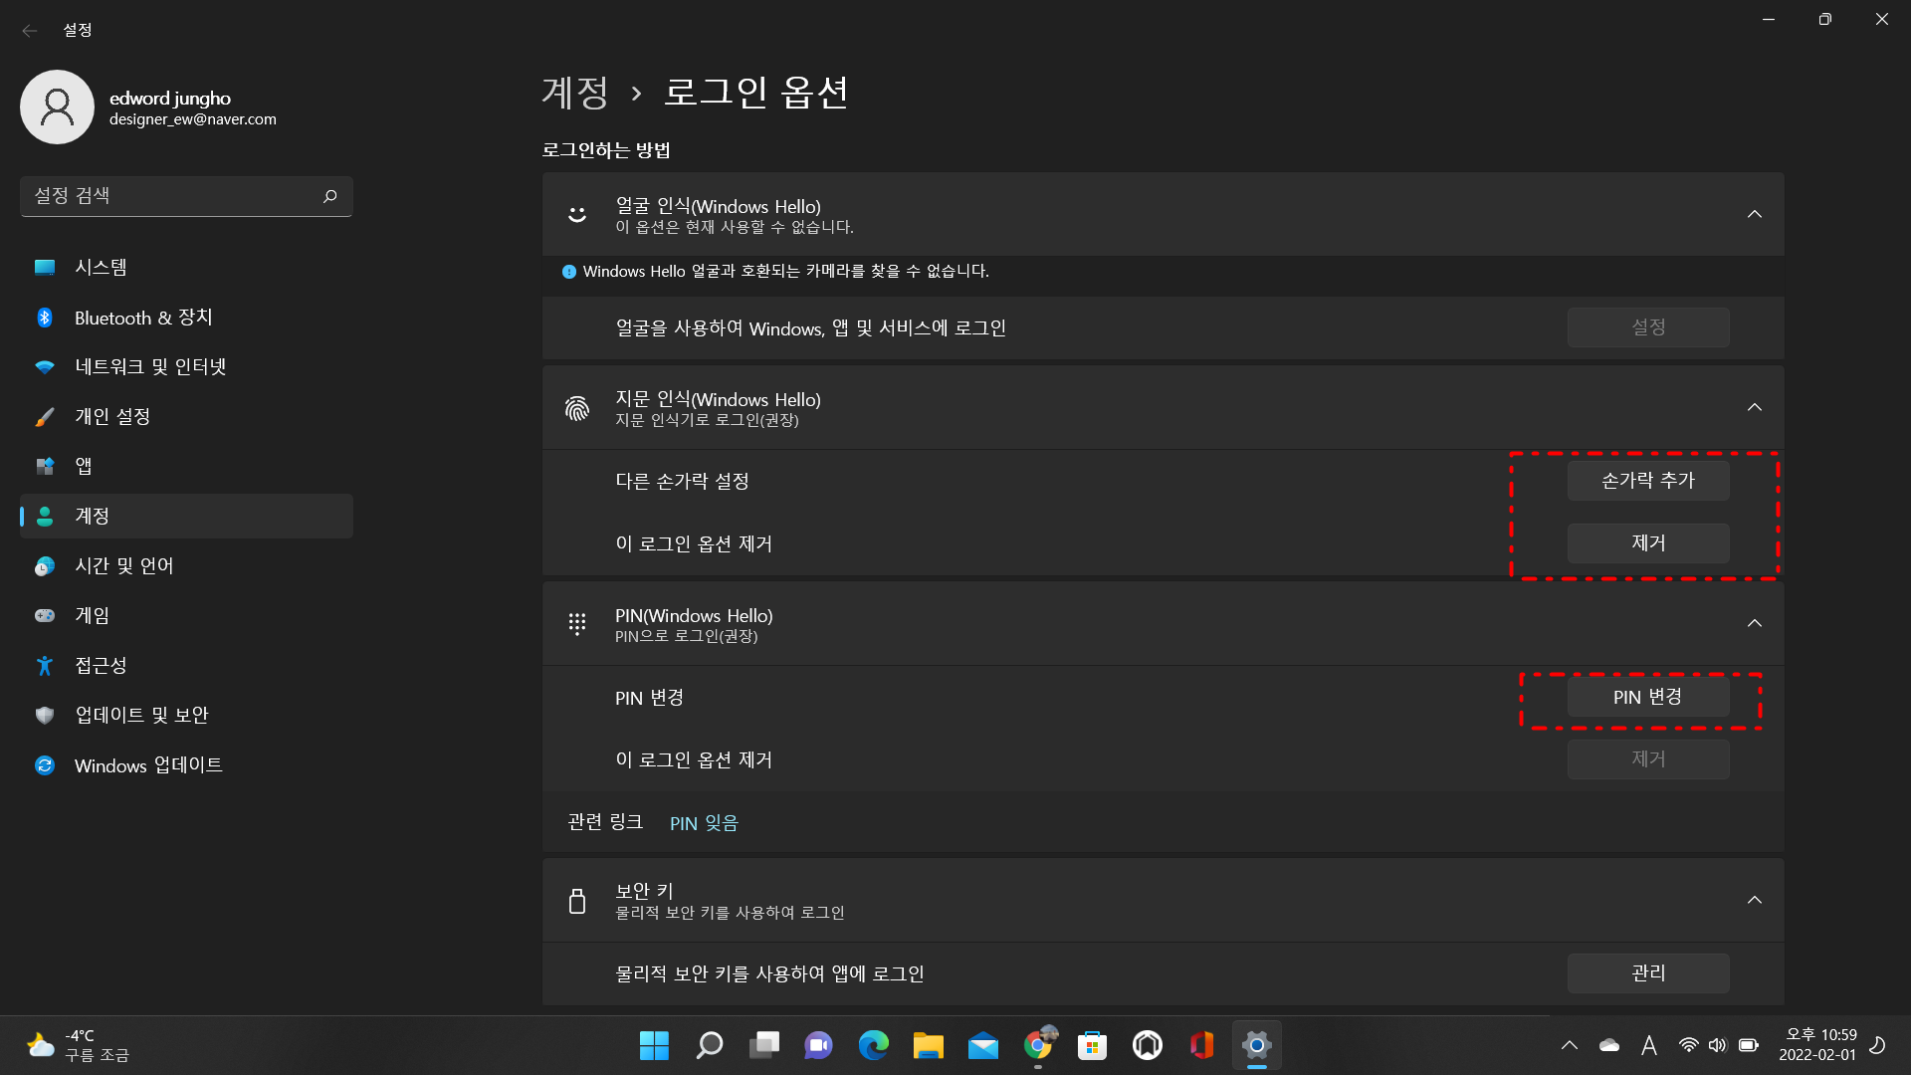Click the 손가락 추가 button

1647,481
